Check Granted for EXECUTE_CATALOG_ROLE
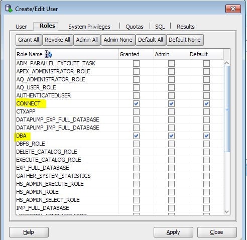Image resolution: width=247 pixels, height=240 pixels. [x=136, y=160]
